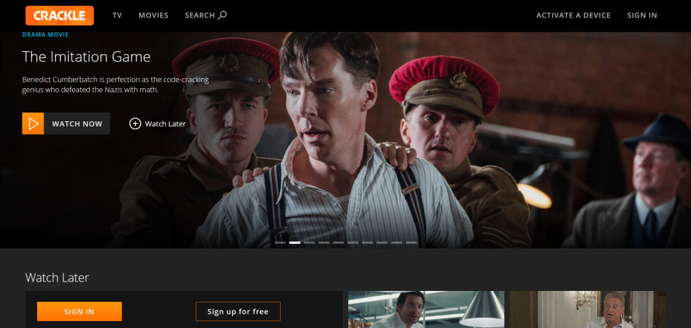
Task: Open the thumbnail with hanging lamp
Action: point(426,310)
